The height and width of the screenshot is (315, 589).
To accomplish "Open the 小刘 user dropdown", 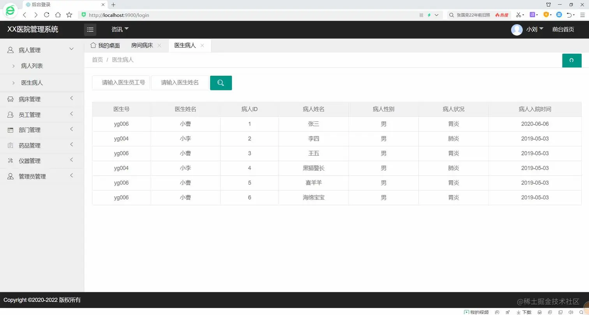I will click(534, 30).
